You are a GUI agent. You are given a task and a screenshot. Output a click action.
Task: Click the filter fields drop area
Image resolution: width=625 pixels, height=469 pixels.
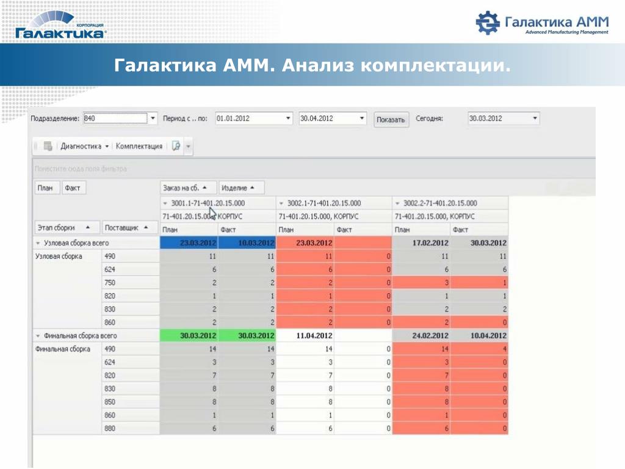(x=314, y=169)
